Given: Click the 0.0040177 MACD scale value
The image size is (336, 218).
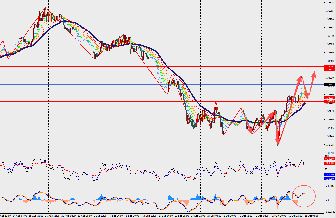Looking at the screenshot, I should click(x=330, y=186).
